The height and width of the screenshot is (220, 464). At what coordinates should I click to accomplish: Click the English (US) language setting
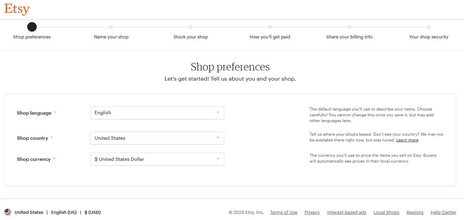coord(64,213)
